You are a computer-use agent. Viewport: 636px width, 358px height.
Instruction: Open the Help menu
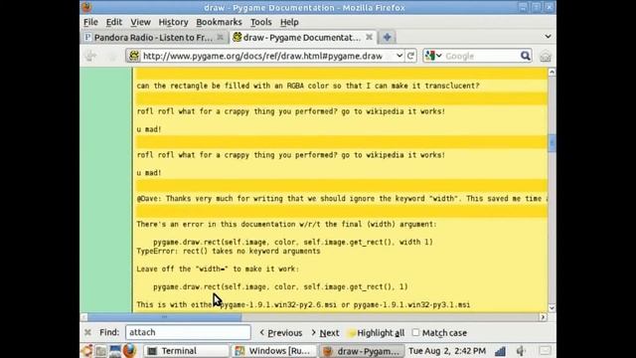289,22
